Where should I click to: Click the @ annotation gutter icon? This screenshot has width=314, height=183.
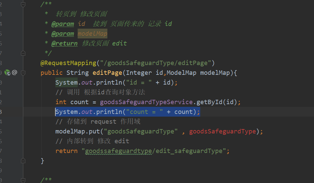click(15, 72)
